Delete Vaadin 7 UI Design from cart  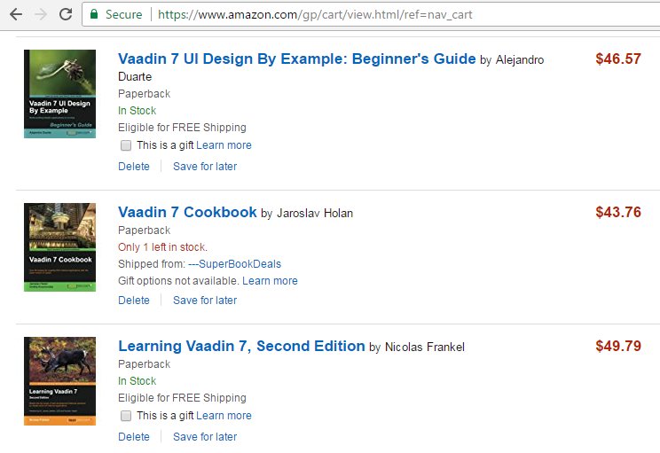pyautogui.click(x=134, y=167)
